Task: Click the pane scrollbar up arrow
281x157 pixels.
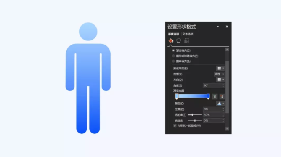Action: pos(227,50)
